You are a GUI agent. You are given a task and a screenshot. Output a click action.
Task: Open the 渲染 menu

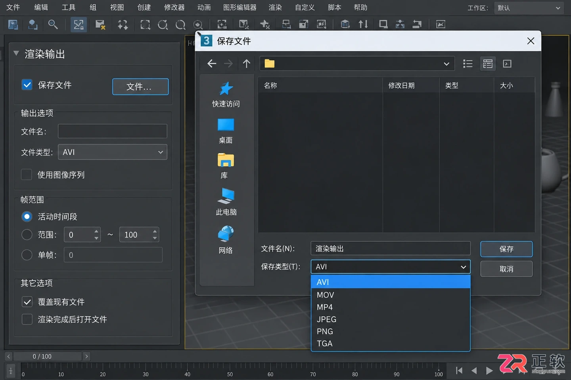pos(275,8)
